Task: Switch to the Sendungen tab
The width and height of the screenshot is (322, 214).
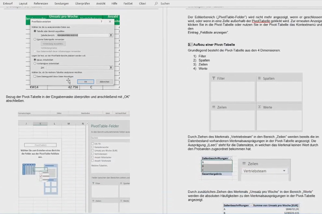Action: click(x=61, y=3)
